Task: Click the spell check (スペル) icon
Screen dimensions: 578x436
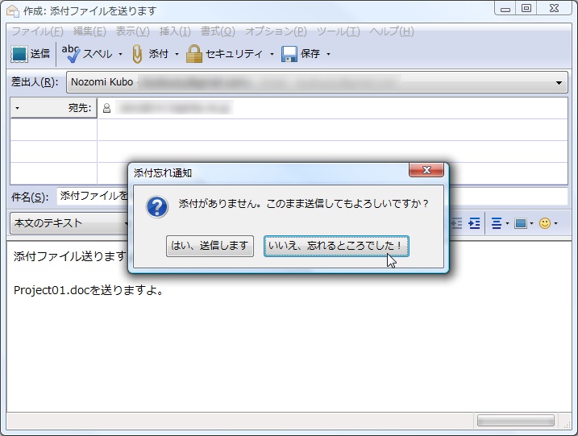Action: 70,54
